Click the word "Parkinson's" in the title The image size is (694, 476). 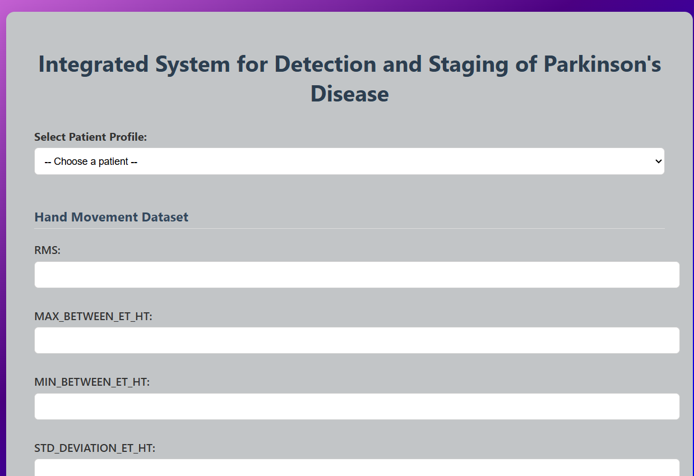tap(603, 64)
